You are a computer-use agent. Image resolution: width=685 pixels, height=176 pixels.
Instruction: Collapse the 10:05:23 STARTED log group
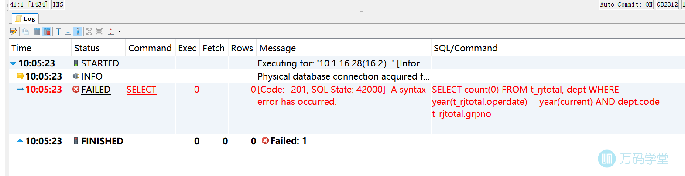click(x=13, y=63)
